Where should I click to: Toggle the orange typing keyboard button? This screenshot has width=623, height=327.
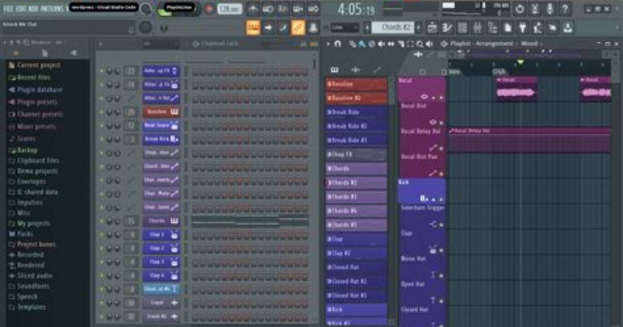point(253,28)
